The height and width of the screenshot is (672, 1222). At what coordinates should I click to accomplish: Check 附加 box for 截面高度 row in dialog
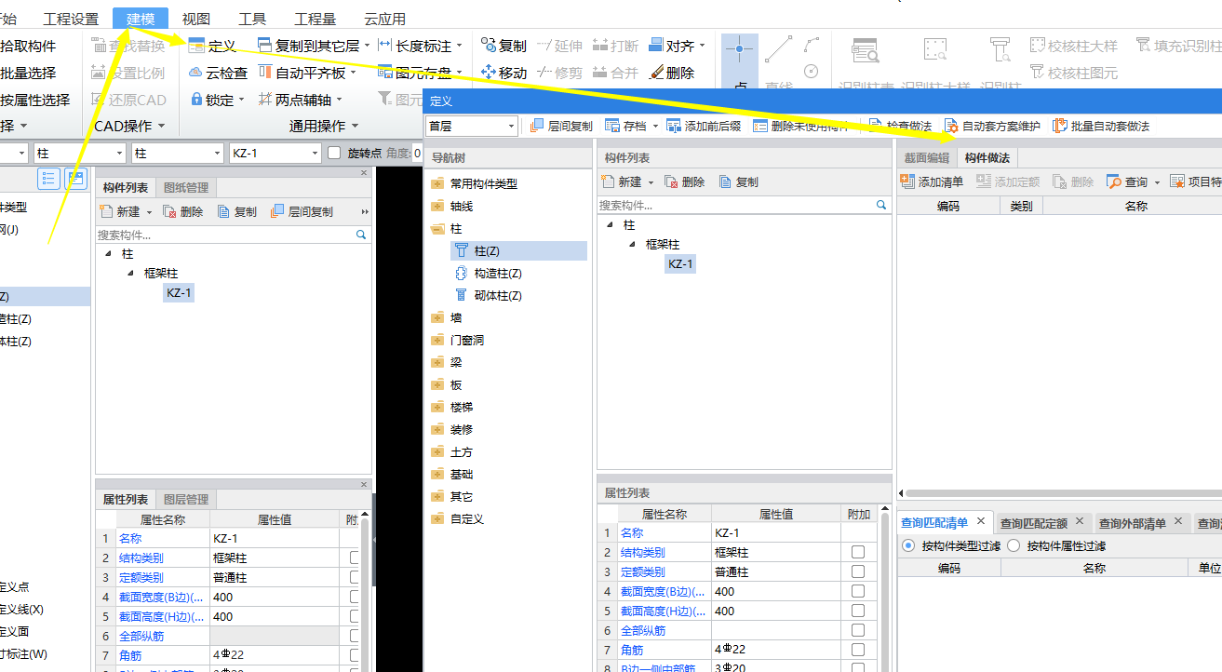click(857, 611)
